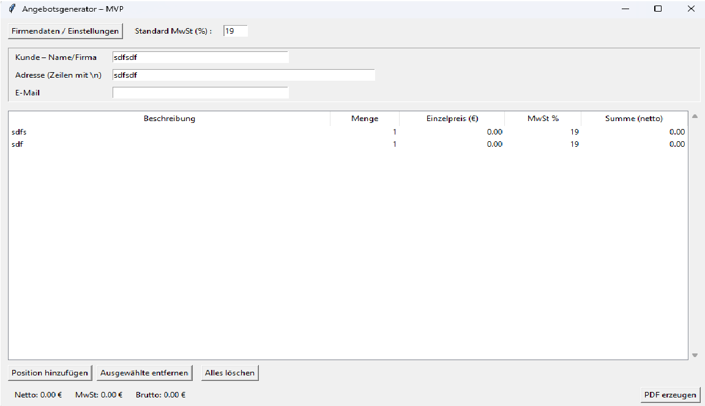
Task: Maximize the Angebotsgenerator window
Action: point(658,9)
